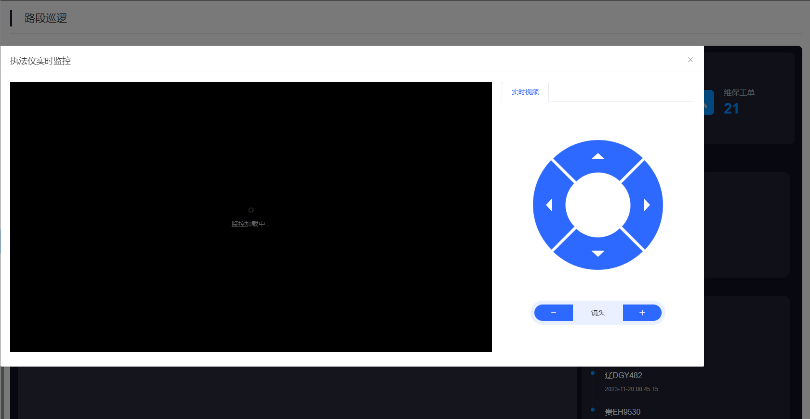Select the 贵EH9530 plate record

pos(623,412)
